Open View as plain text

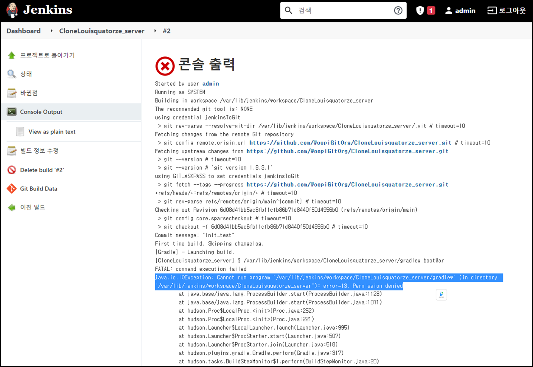[52, 132]
